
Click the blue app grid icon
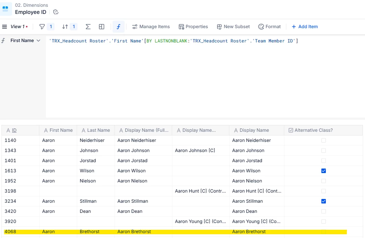pos(5,9)
